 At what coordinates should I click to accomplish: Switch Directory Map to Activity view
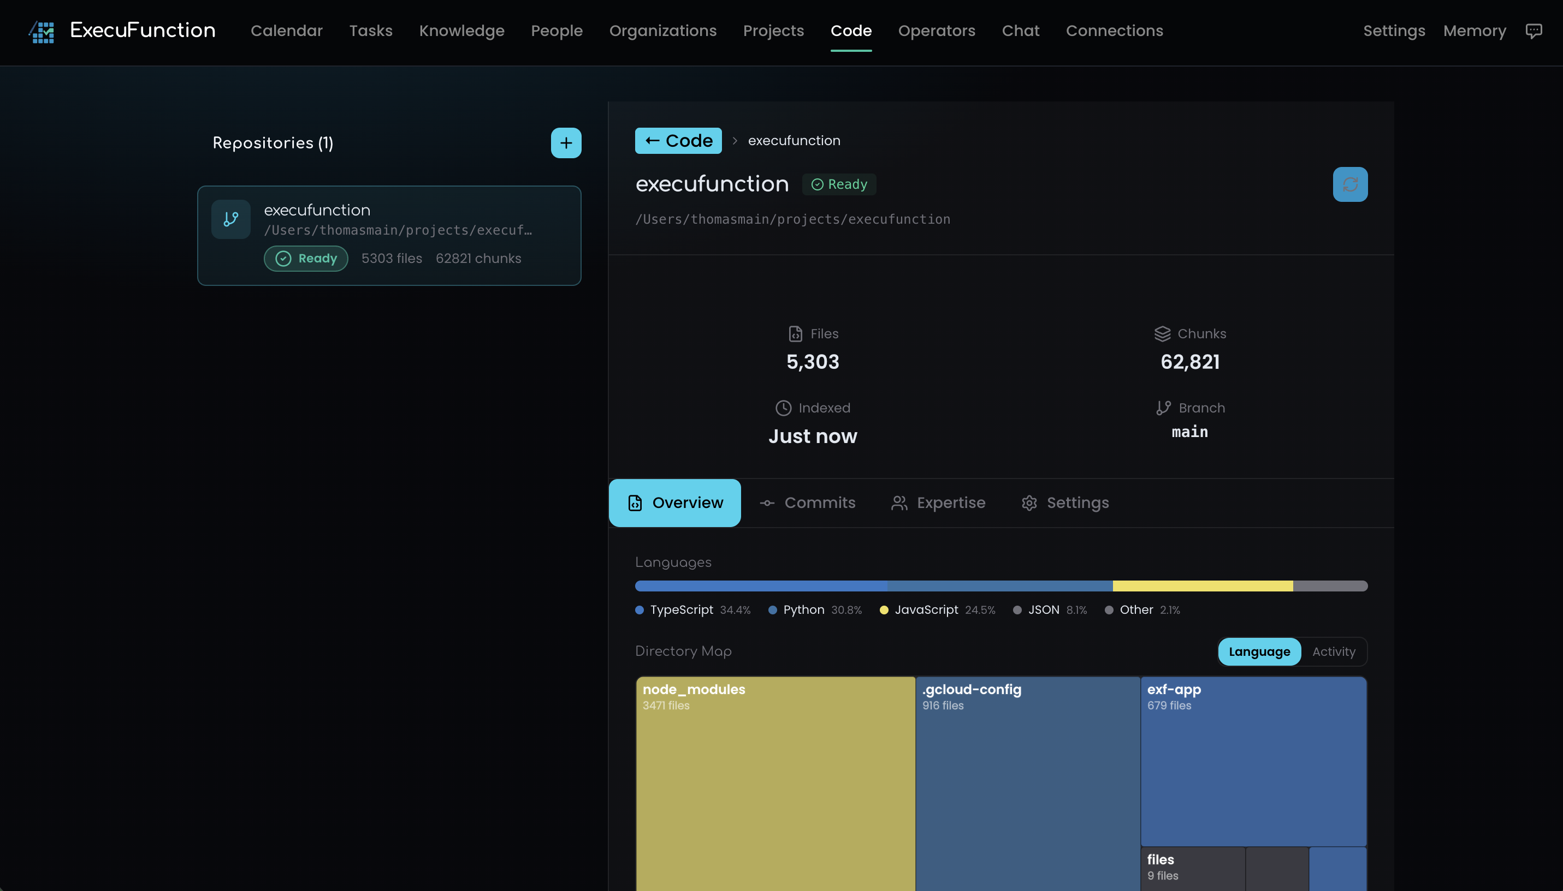[x=1333, y=651]
